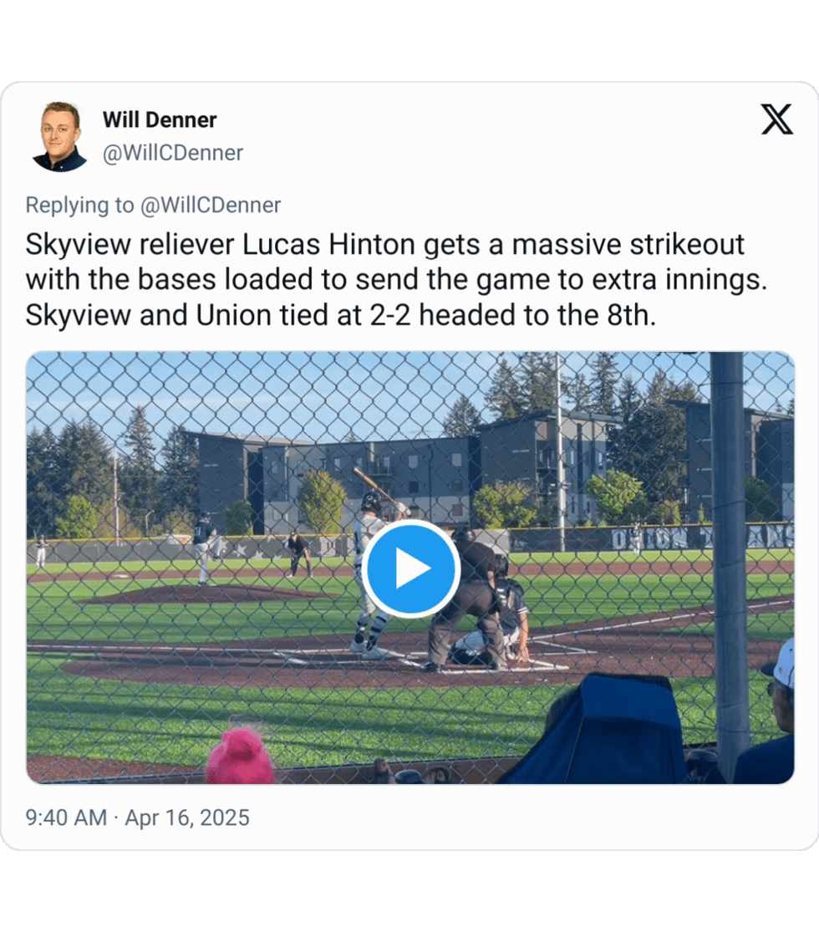Play the embedded baseball video
819x932 pixels.
pyautogui.click(x=410, y=568)
